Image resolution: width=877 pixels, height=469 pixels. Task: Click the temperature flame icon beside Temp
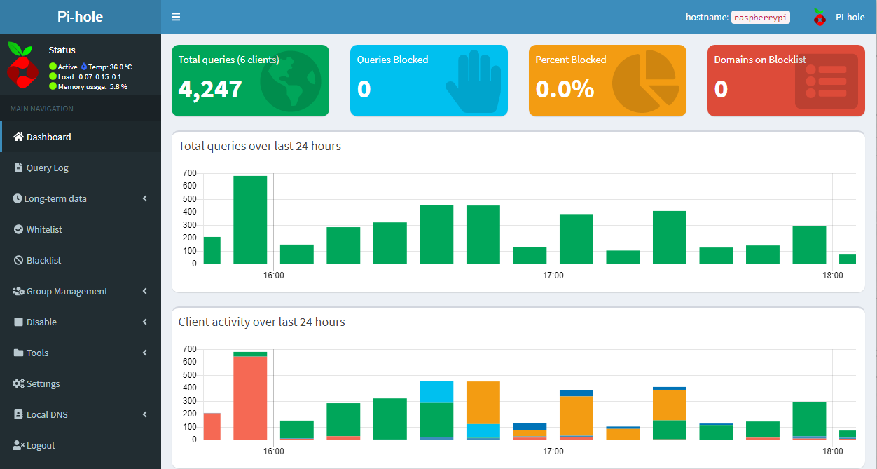[x=84, y=67]
